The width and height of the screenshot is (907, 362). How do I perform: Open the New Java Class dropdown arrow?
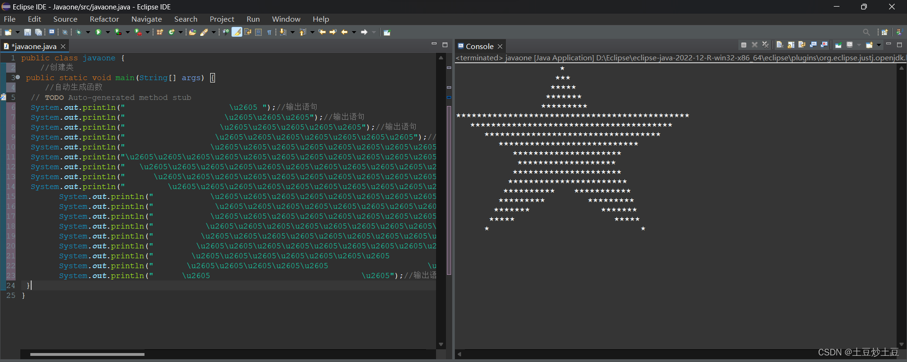180,32
